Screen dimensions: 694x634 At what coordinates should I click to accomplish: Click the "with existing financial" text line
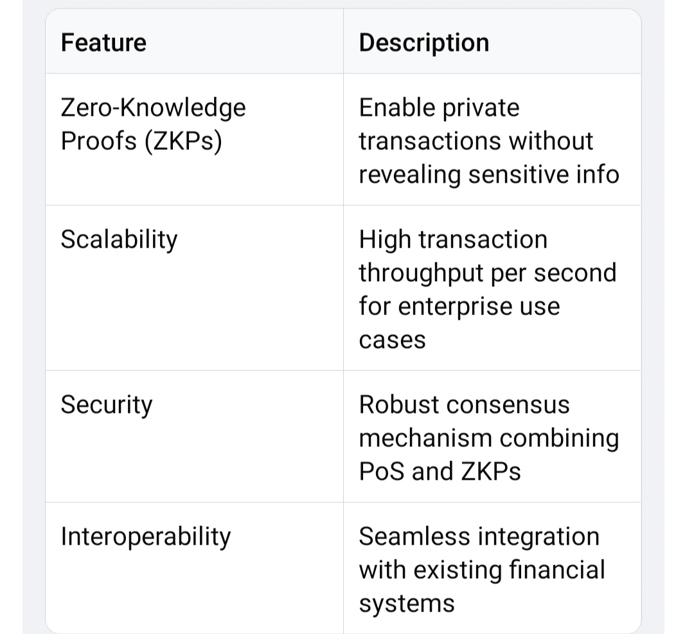482,570
